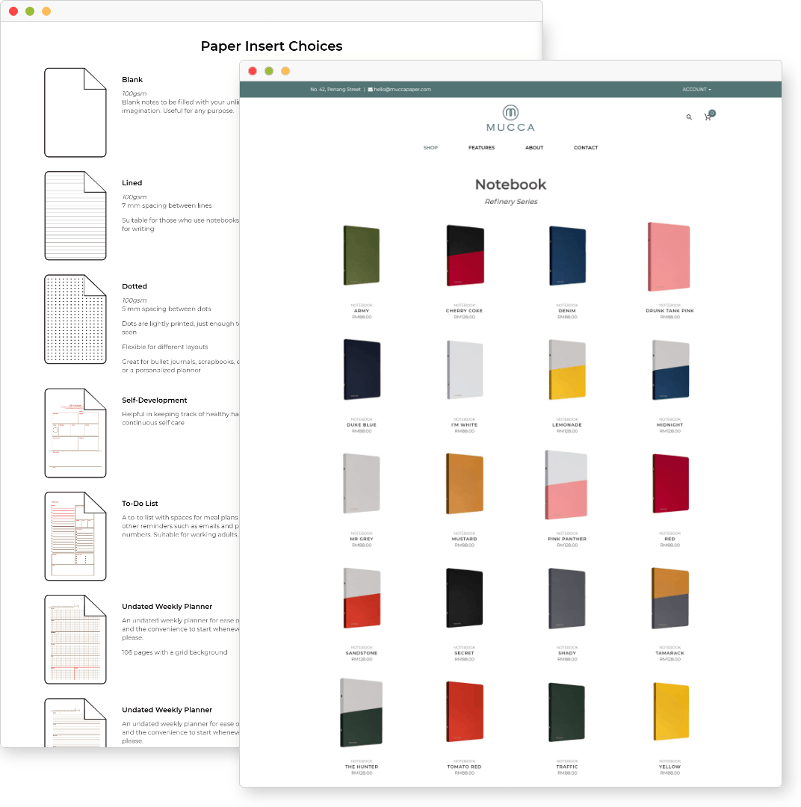Open the Duke Blue notebook thumbnail
Screen dimensions: 801x807
(x=362, y=369)
